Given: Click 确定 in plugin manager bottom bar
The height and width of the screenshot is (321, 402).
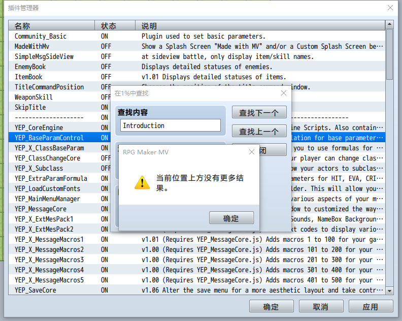Looking at the screenshot, I should (271, 306).
